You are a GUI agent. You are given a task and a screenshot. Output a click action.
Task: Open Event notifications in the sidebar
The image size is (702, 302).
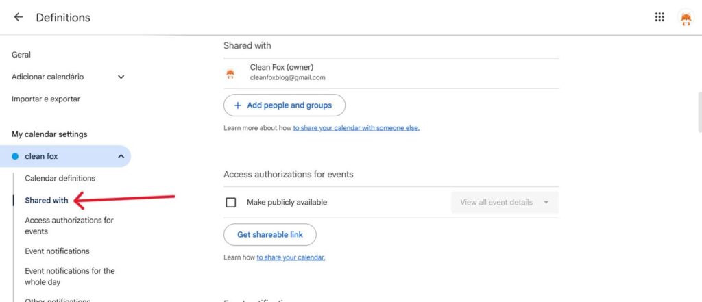click(58, 251)
